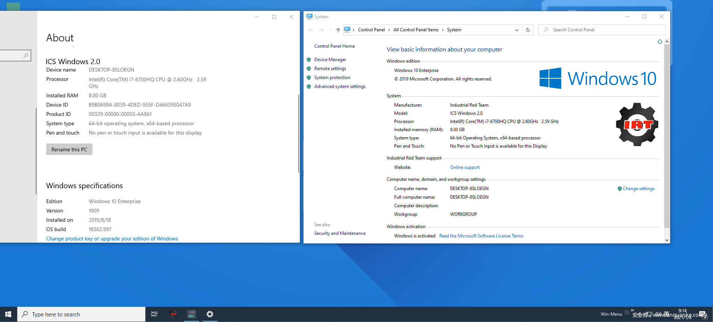Select Model value ICS Windows 2.0

(466, 113)
